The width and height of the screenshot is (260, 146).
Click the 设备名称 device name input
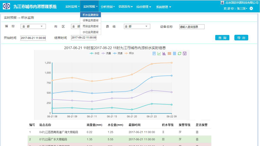tap(192, 27)
